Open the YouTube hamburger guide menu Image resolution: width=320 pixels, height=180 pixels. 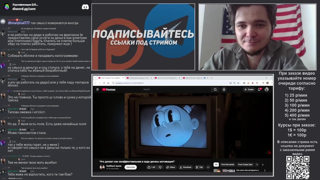click(97, 89)
